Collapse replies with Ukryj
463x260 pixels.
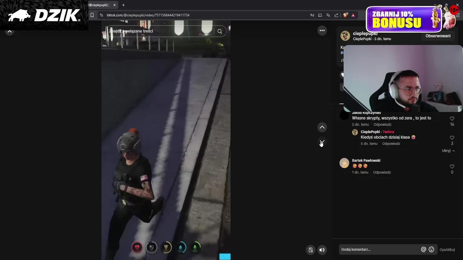pos(448,151)
